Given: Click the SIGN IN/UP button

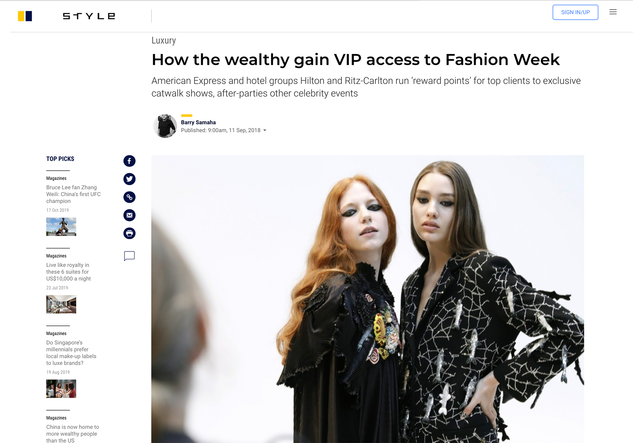Looking at the screenshot, I should 575,12.
